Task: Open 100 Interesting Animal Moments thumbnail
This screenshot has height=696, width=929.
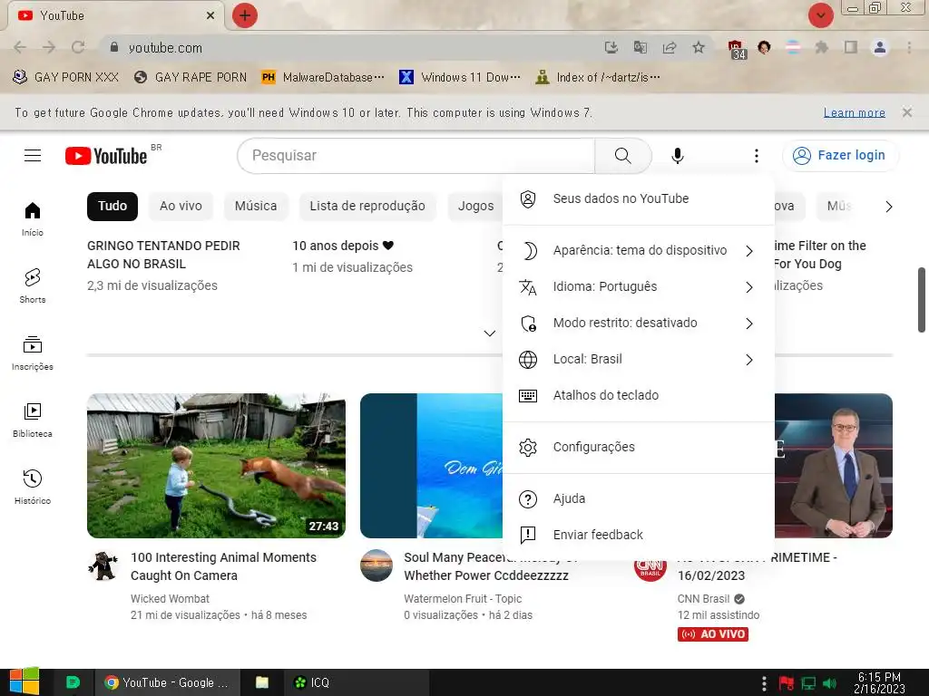Action: click(x=216, y=466)
